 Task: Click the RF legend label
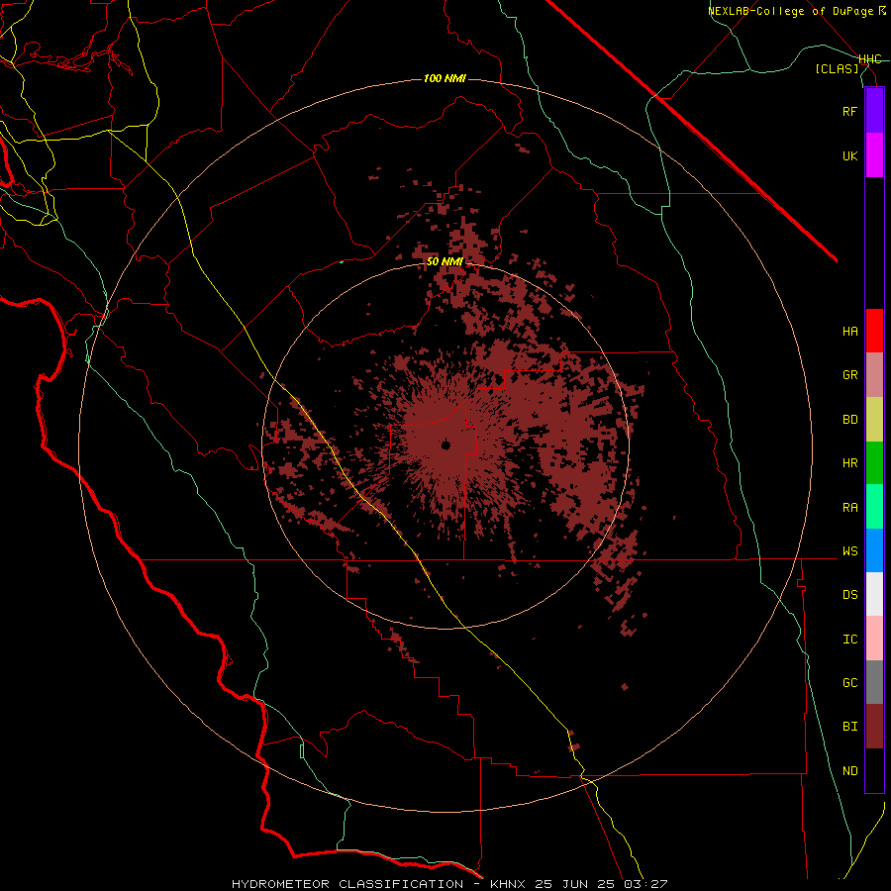849,111
